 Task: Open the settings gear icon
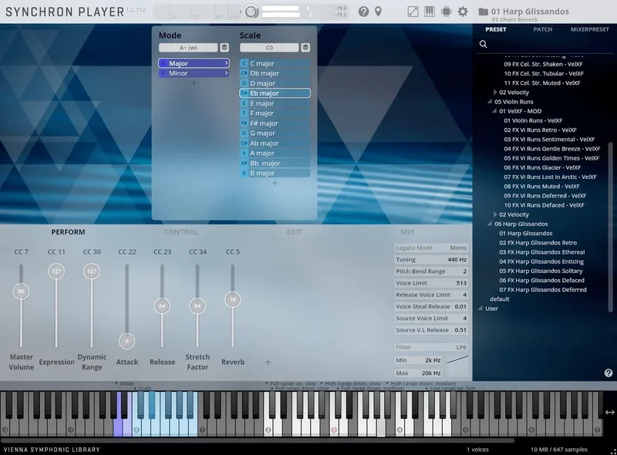click(x=463, y=12)
